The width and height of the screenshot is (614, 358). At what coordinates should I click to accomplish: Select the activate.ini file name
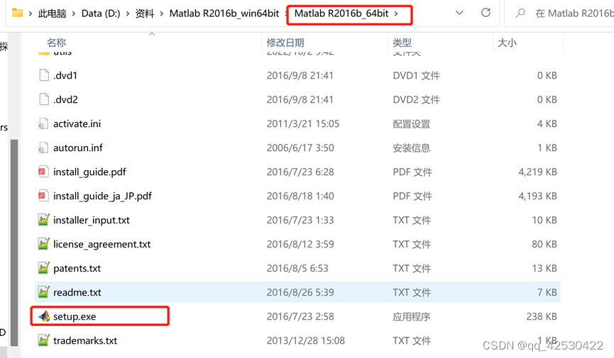coord(77,123)
